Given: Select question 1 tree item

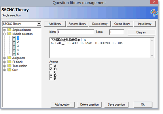Looking at the screenshot, I should click(18, 38).
